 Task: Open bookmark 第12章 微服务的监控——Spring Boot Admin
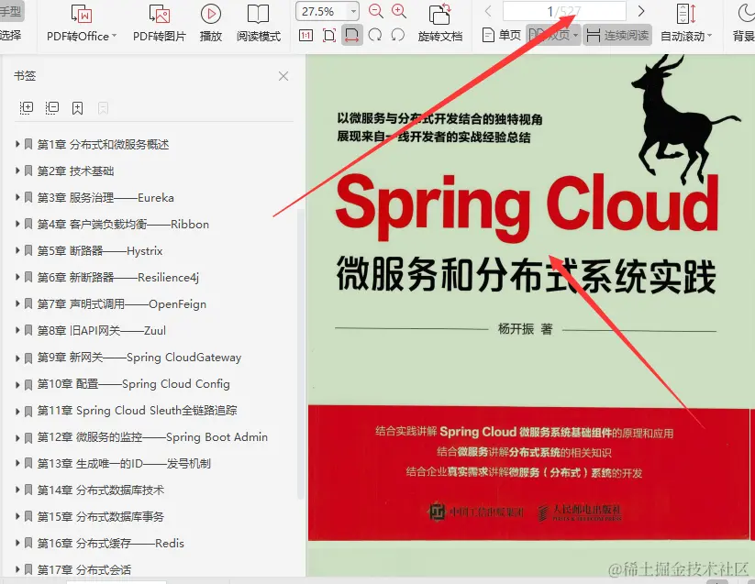tap(152, 436)
